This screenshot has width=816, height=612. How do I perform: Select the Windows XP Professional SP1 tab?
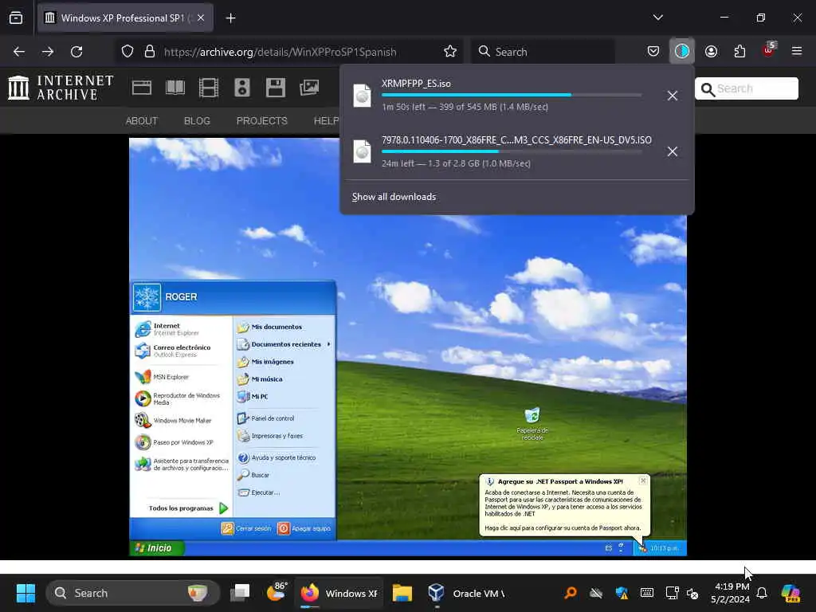point(125,18)
